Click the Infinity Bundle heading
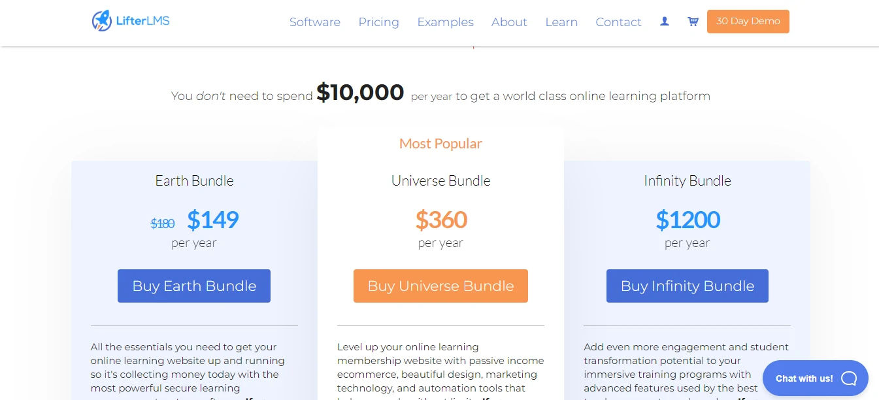The height and width of the screenshot is (400, 879). pos(687,180)
